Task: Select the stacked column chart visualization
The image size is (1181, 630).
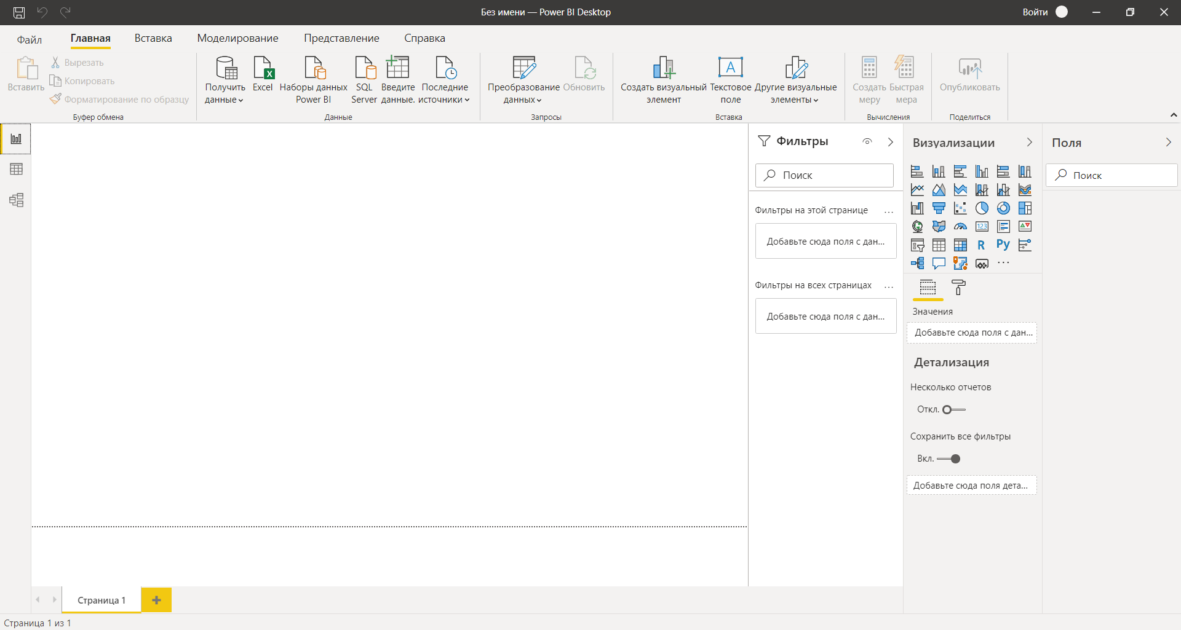Action: pos(939,171)
